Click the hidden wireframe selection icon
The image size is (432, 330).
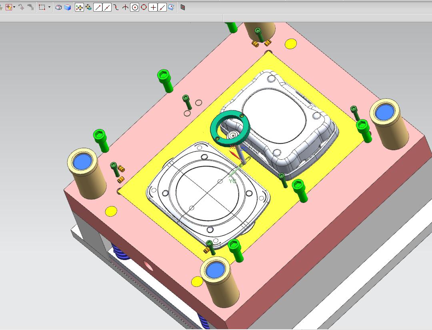pos(58,8)
